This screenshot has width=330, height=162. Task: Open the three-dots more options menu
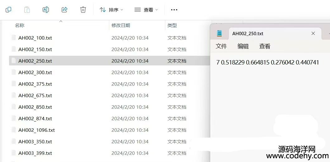[x=174, y=10]
